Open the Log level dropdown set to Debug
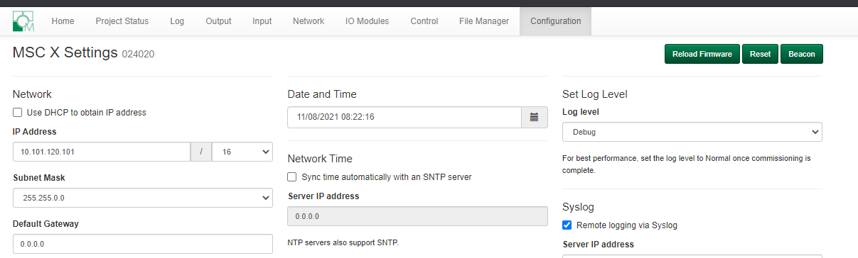The image size is (858, 258). [x=692, y=132]
